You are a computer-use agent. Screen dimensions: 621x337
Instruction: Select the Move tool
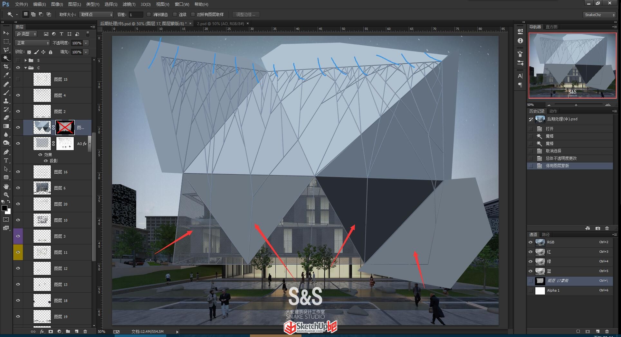6,33
